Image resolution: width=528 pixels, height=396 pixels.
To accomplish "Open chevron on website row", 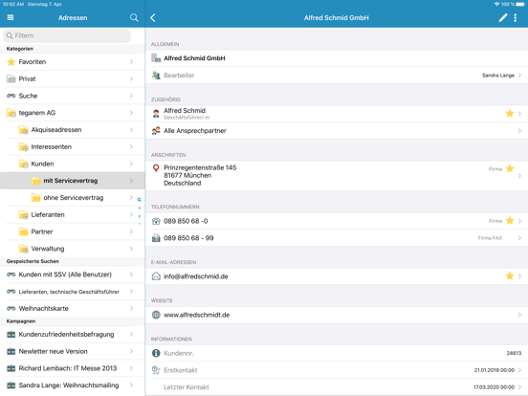I will pyautogui.click(x=519, y=315).
